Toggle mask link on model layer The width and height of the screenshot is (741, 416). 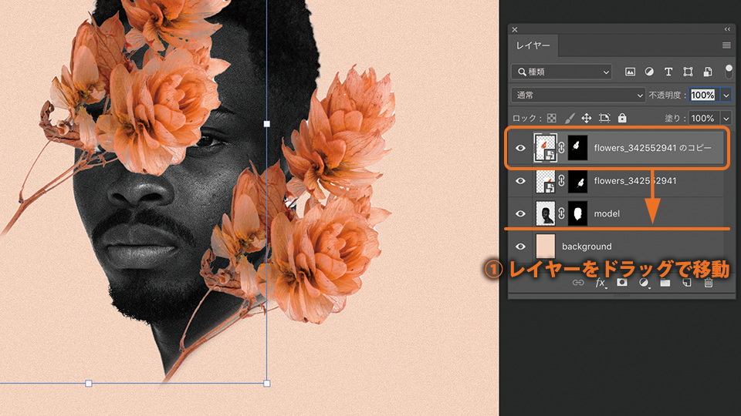click(561, 213)
